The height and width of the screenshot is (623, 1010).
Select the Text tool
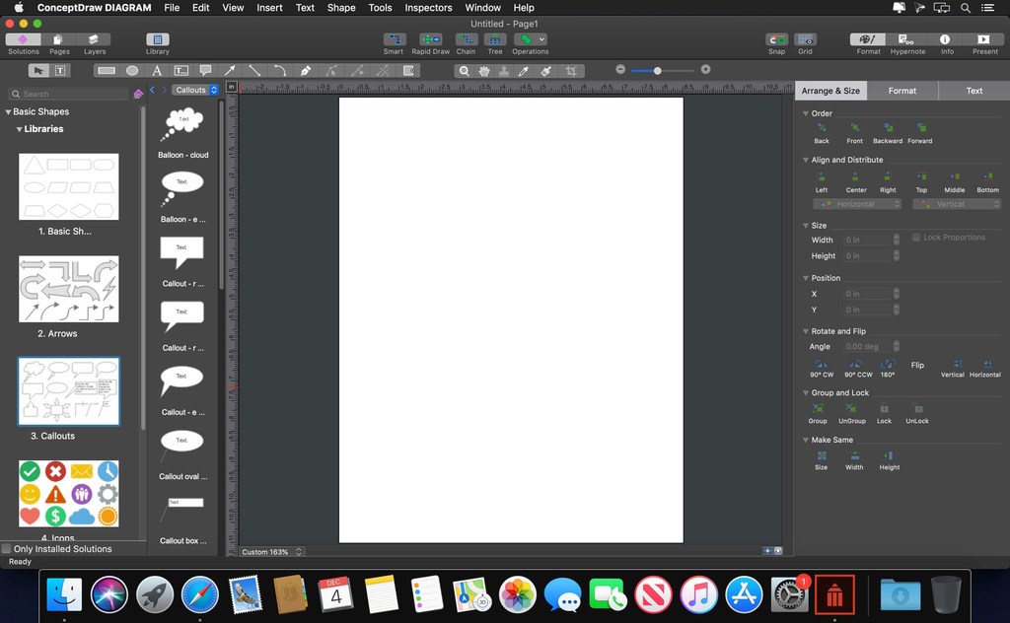point(157,70)
